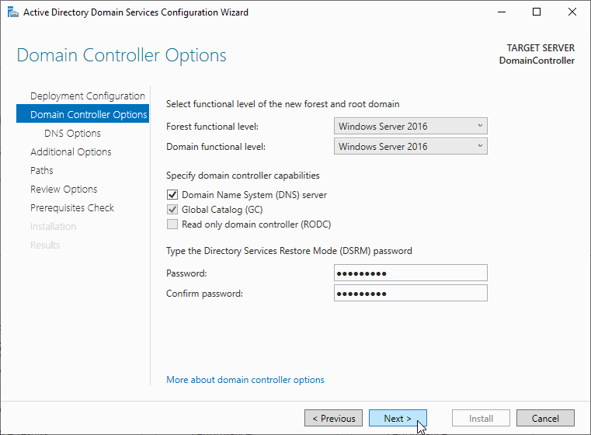Click 'Select functional level of the new forest' text
The width and height of the screenshot is (591, 435).
283,104
